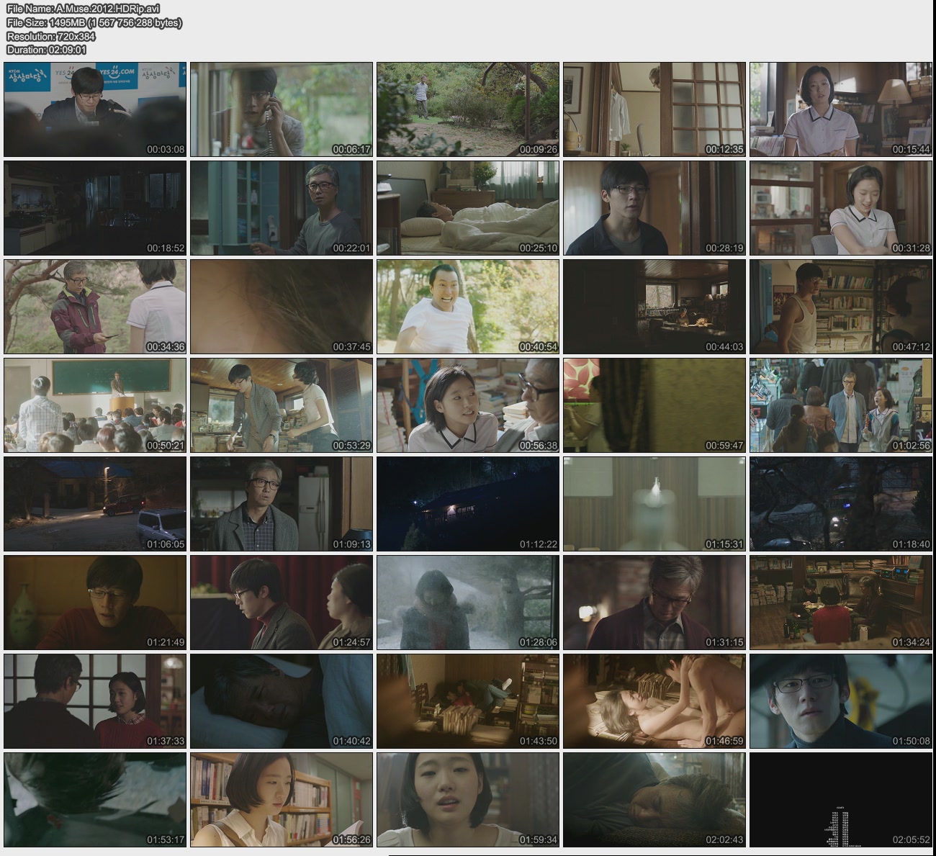Image resolution: width=936 pixels, height=856 pixels.
Task: Click the File Name text A.Muse.2012.HDRip.avi
Action: click(x=84, y=9)
